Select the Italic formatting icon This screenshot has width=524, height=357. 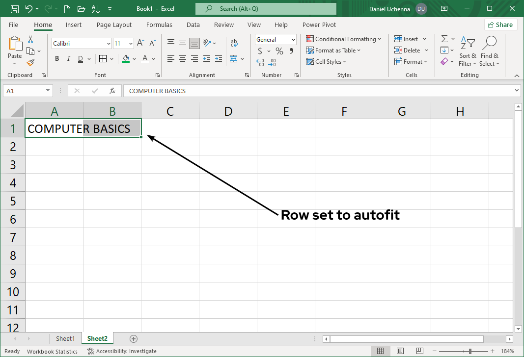pyautogui.click(x=68, y=58)
